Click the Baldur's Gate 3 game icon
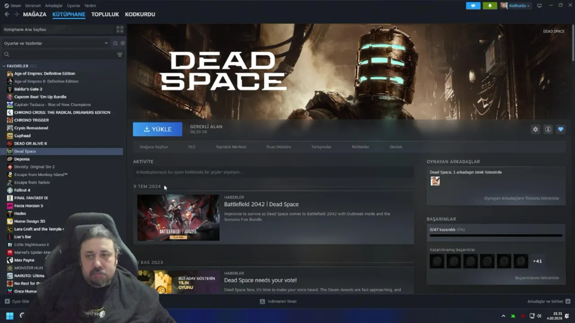 (10, 89)
